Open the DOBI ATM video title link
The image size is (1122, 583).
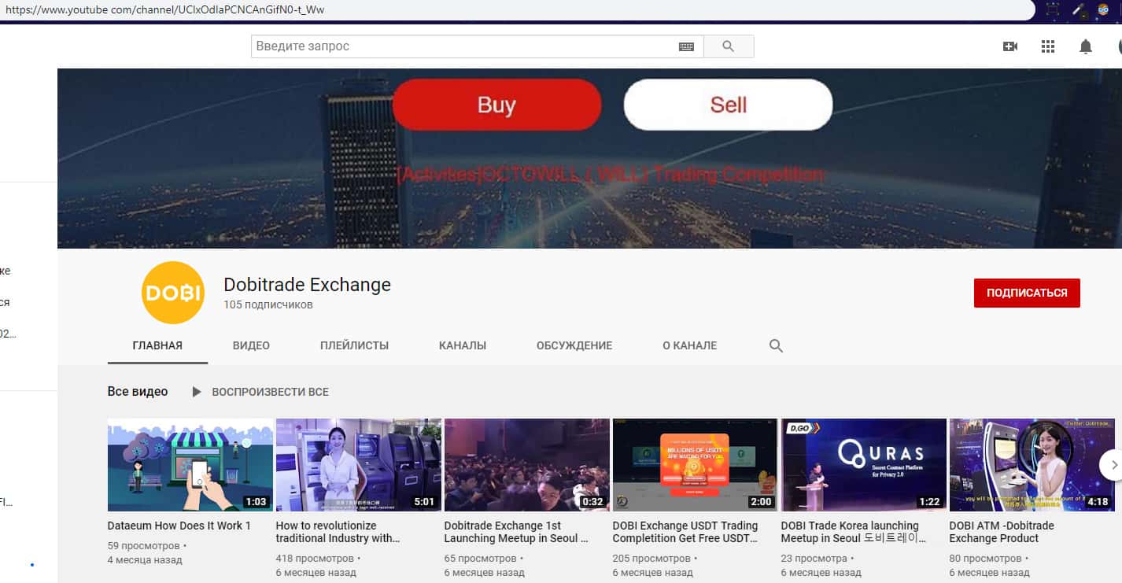coord(1001,532)
